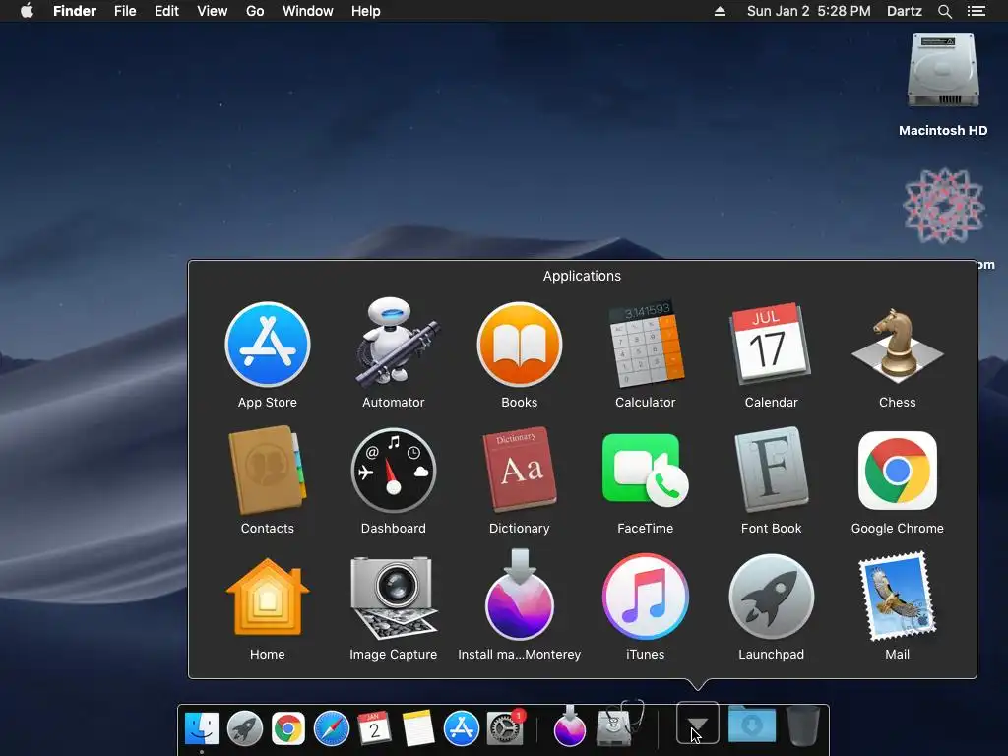1008x756 pixels.
Task: Click the eject icon in menu bar
Action: pos(720,11)
